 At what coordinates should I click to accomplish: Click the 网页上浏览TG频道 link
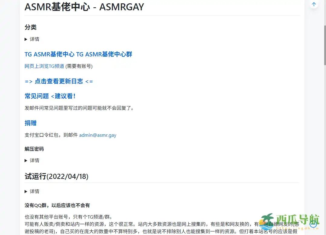tap(44, 66)
